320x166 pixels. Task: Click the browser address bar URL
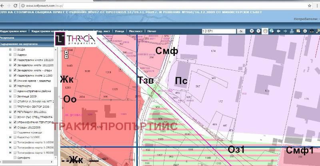(x=44, y=6)
